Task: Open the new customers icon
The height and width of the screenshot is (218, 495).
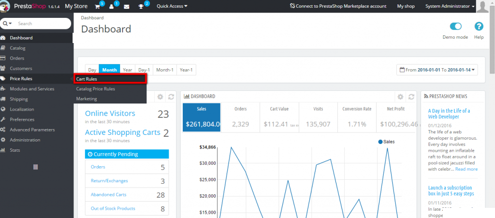Action: pyautogui.click(x=112, y=6)
